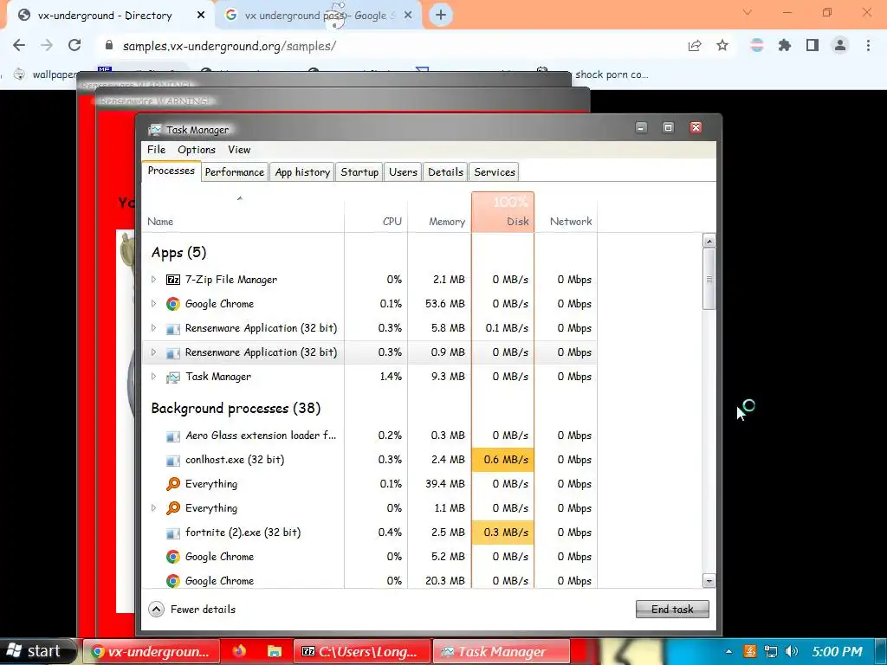Open the vx-underground taskbar button

[151, 651]
